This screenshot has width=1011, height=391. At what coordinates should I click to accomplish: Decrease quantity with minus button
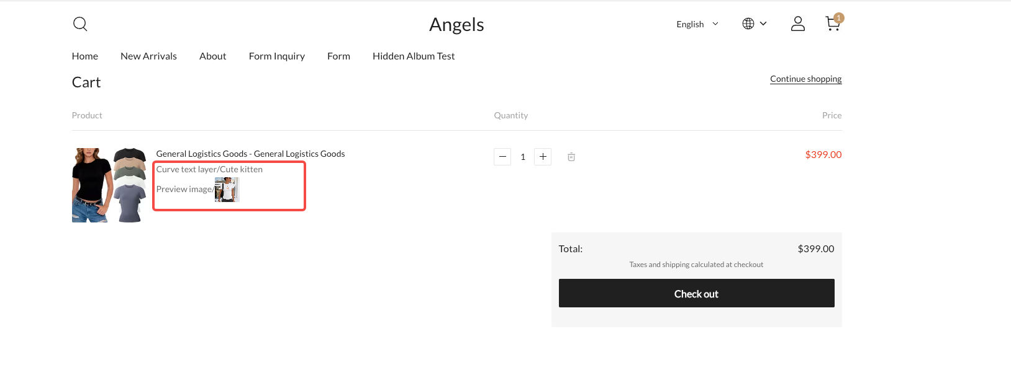coord(502,157)
